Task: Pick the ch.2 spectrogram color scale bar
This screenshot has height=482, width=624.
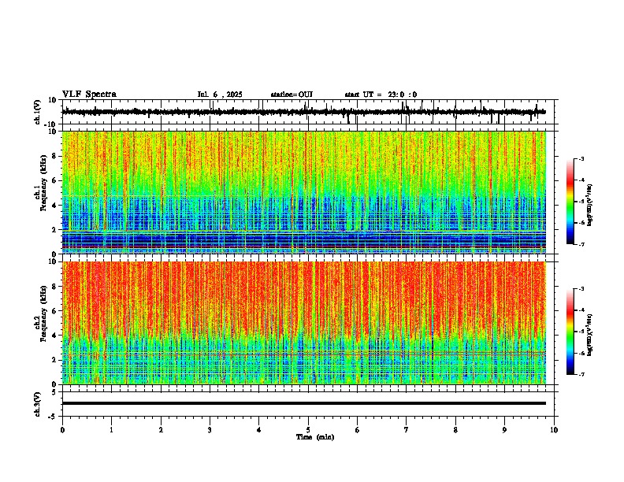Action: pyautogui.click(x=570, y=332)
